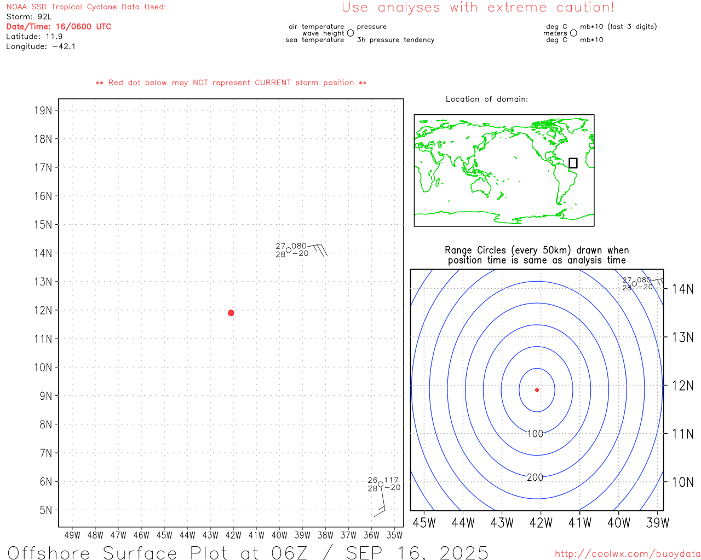Click the '26' air temperature at the 6N station

(x=372, y=480)
